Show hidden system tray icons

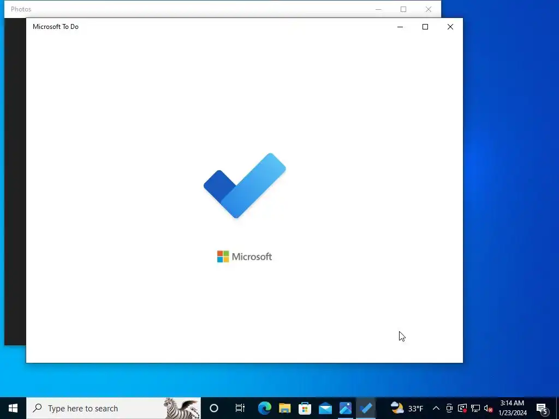[436, 408]
